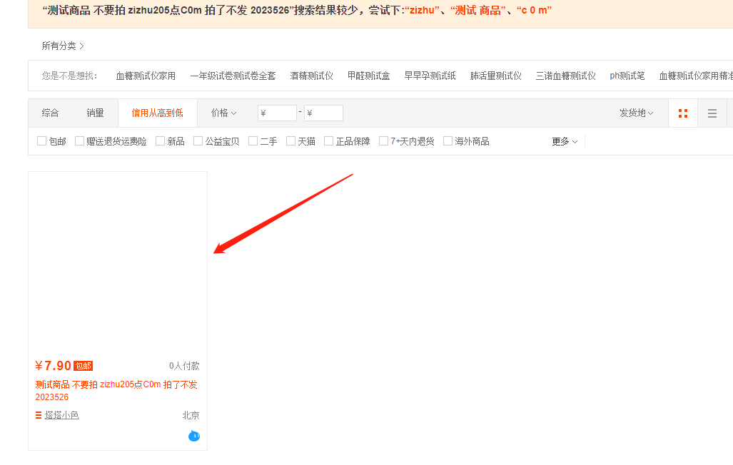Screen dimensions: 733x465
Task: Sort results by 销量
Action: (x=95, y=113)
